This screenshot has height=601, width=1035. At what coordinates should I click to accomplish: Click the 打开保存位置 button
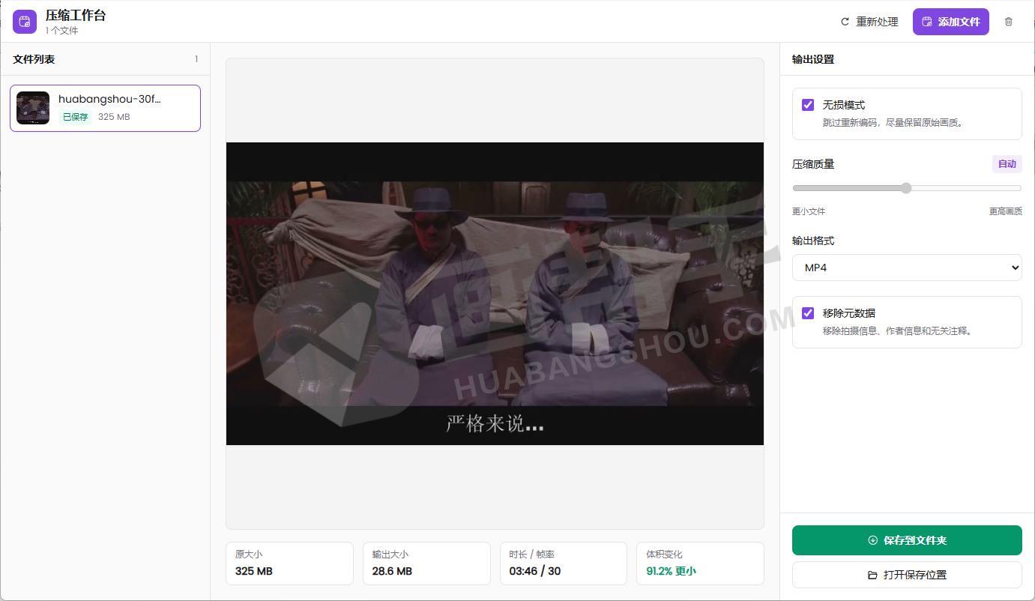coord(907,575)
